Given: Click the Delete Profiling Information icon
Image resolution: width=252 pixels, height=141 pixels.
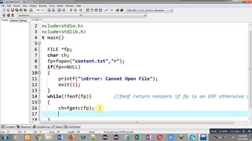Looking at the screenshot, I should point(122,10).
